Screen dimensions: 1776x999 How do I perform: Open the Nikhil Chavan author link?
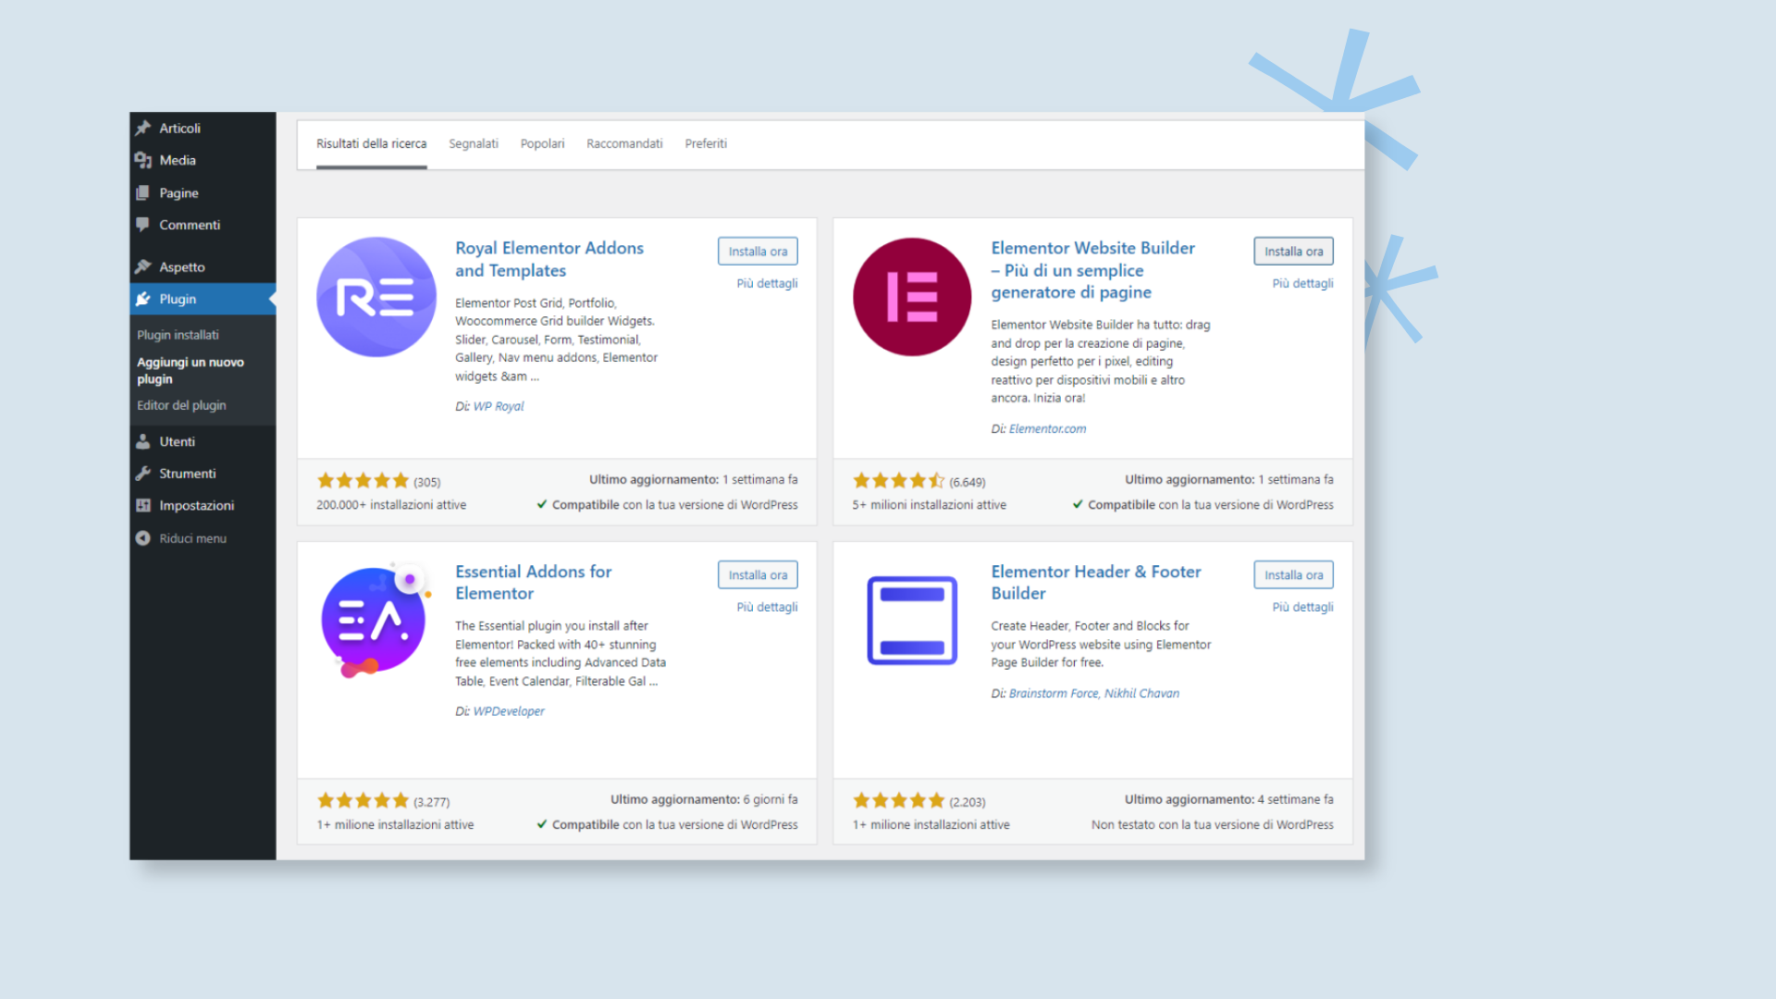1141,694
